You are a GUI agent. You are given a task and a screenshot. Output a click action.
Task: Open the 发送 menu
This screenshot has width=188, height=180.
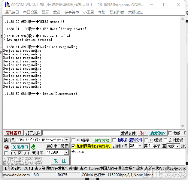[x=57, y=12]
